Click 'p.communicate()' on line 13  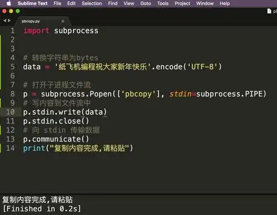[x=56, y=139]
